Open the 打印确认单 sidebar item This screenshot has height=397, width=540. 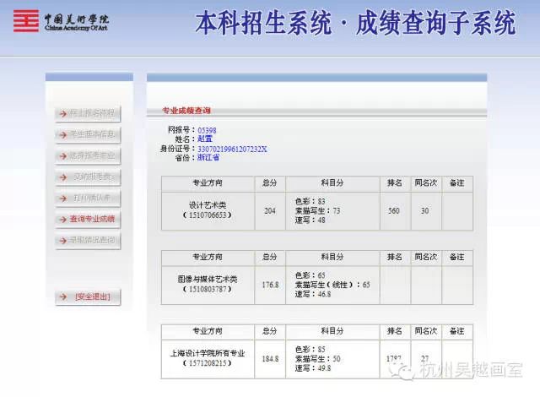click(x=88, y=198)
